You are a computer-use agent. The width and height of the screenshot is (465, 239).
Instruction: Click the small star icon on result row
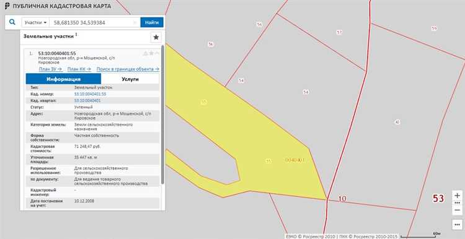(x=151, y=53)
